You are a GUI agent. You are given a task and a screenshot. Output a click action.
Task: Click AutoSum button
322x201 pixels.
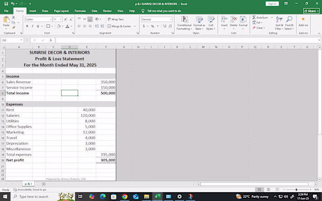coord(260,17)
